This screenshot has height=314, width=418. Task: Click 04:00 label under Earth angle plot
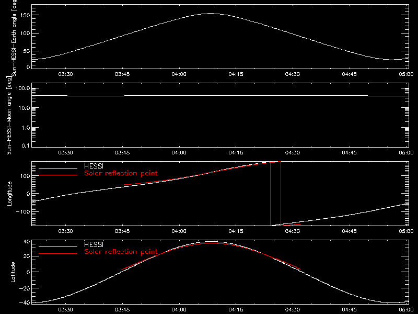click(179, 74)
